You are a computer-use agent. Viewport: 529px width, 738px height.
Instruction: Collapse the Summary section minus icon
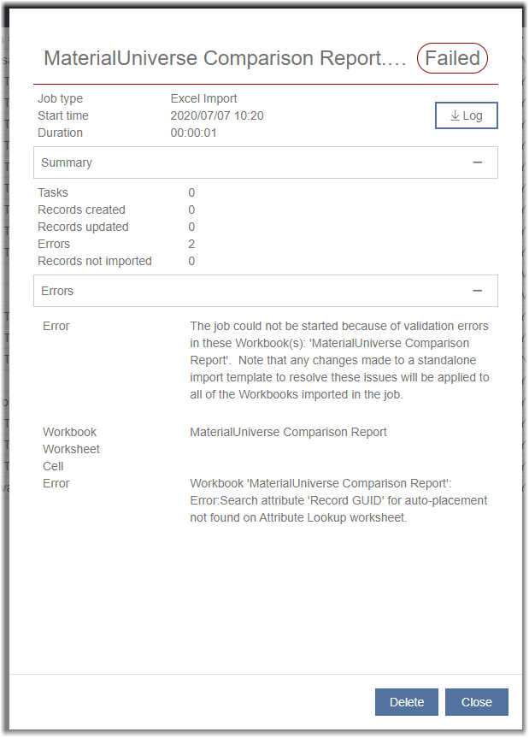pos(477,162)
